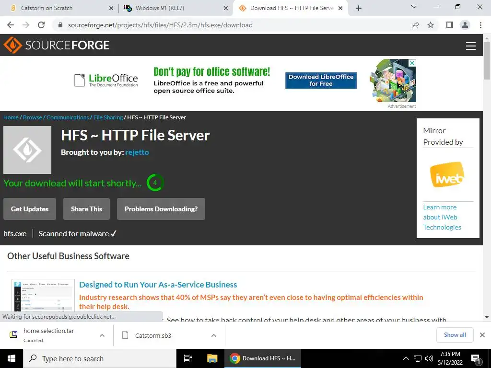Close the Catstorm on Scratch tab
This screenshot has height=368, width=491.
pyautogui.click(x=111, y=8)
